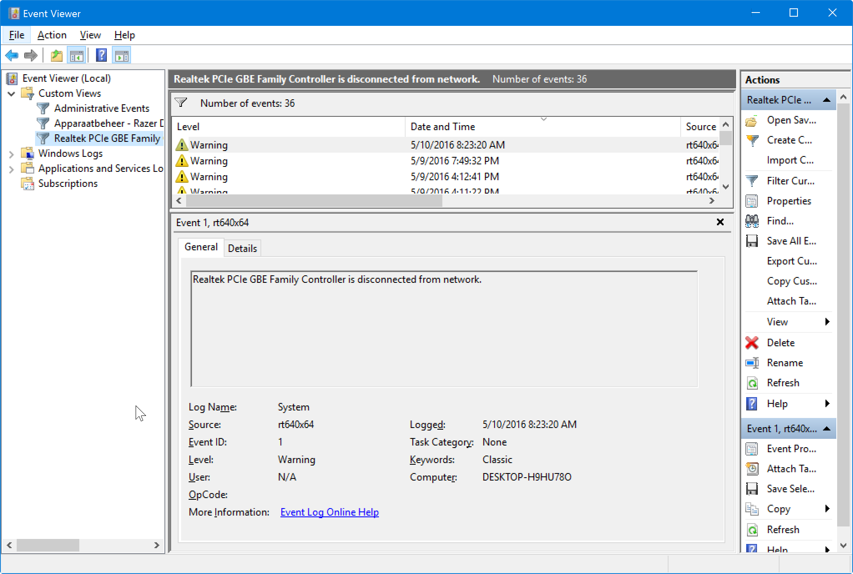Select Administrative Events custom view
853x574 pixels.
(101, 108)
